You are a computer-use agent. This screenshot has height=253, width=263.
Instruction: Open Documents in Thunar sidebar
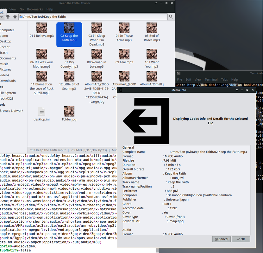coord(8,58)
